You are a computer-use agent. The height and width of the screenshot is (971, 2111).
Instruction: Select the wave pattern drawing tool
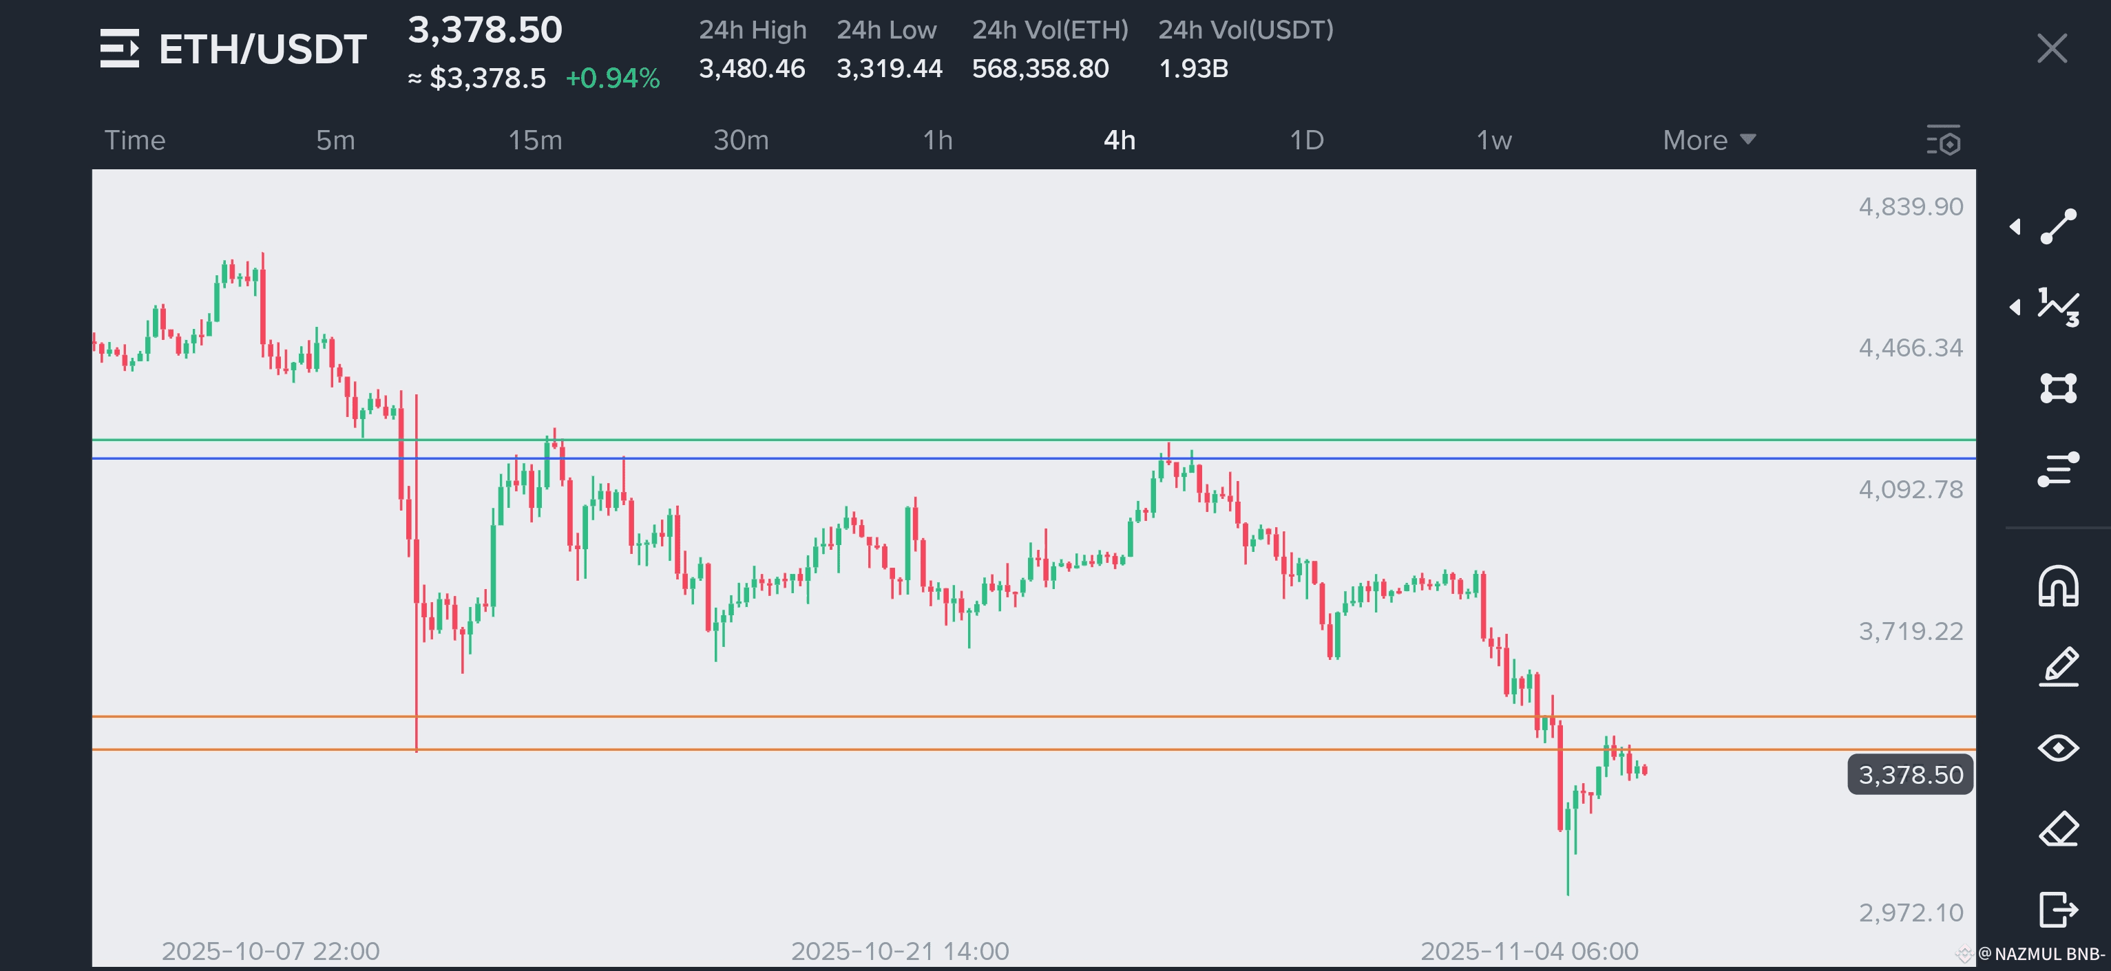(2058, 308)
